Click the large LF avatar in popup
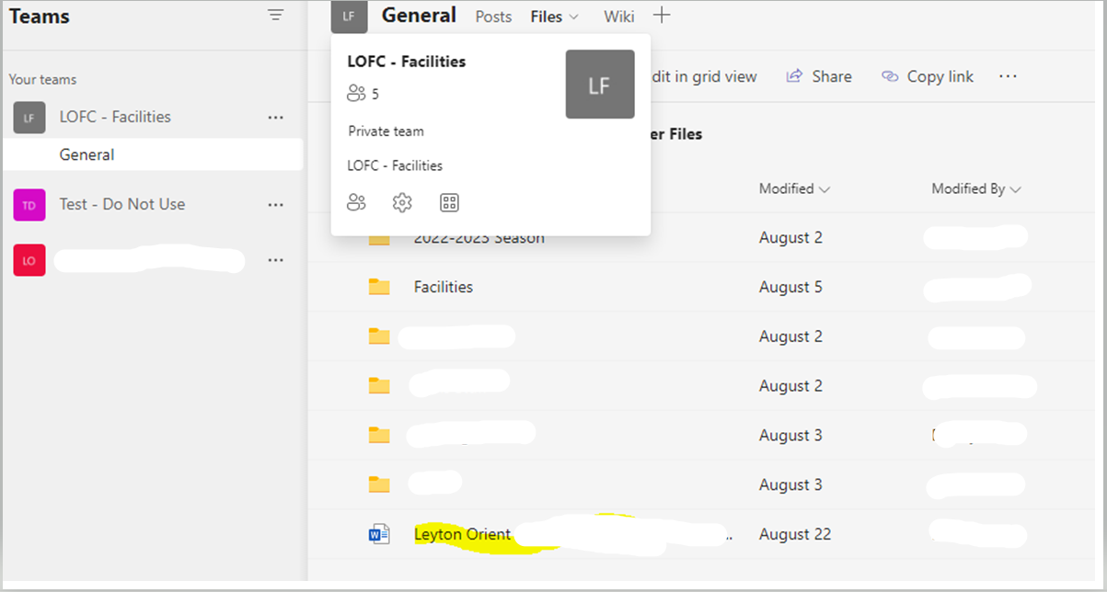Screen dimensions: 1107x592 600,85
